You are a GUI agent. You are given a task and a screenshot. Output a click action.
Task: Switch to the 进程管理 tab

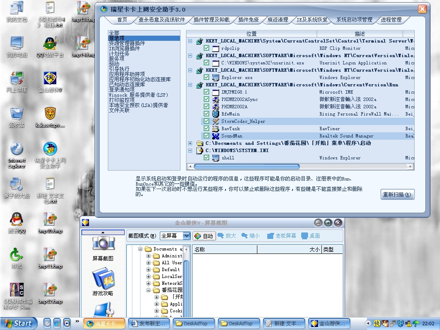coord(391,20)
